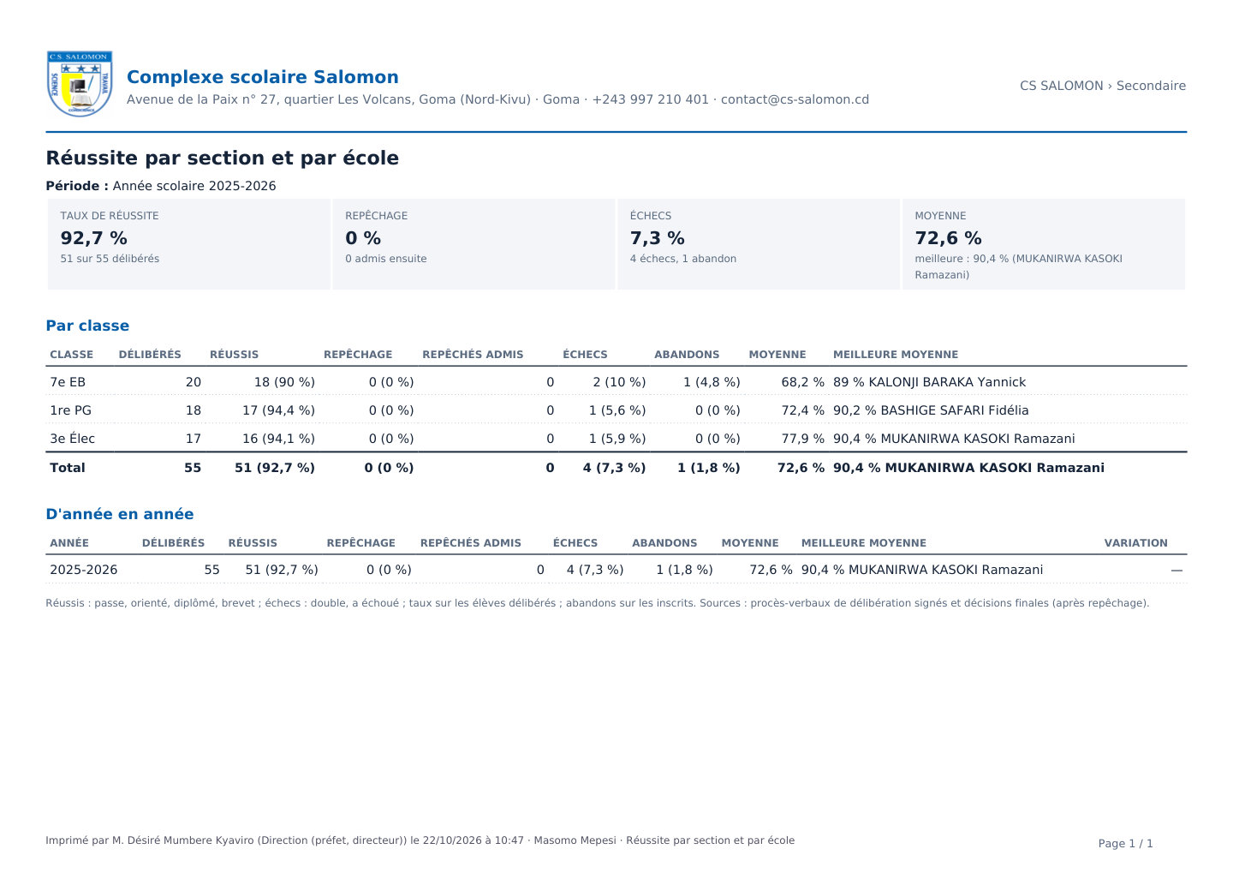The height and width of the screenshot is (873, 1233).
Task: Click the MOYENNE card value 72,6 %
Action: click(949, 238)
